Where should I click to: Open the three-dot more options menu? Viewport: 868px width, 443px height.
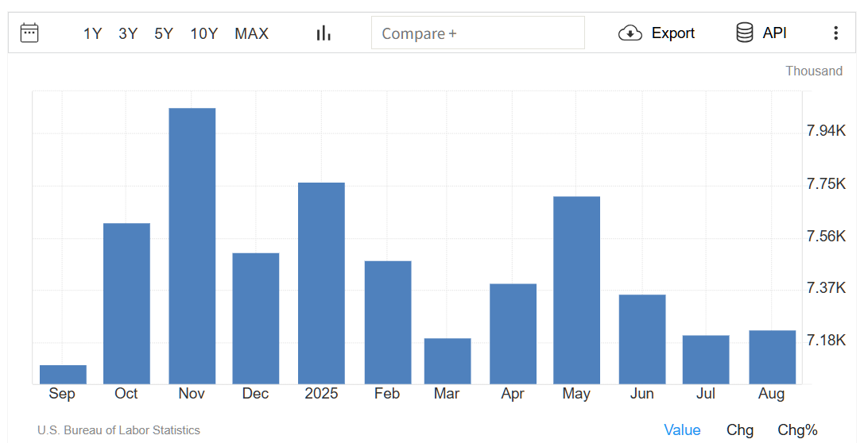[x=835, y=33]
